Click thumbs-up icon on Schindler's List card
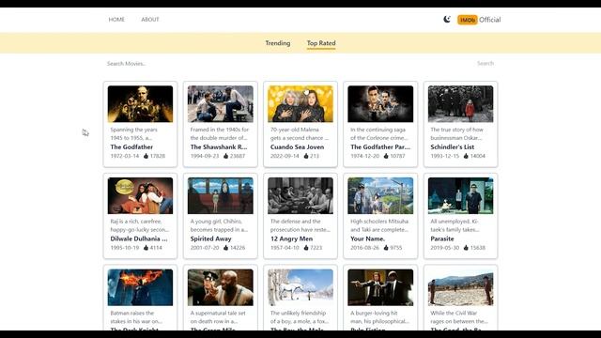The height and width of the screenshot is (338, 601). click(x=466, y=156)
